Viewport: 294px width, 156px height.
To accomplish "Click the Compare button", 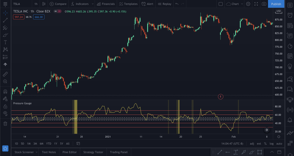I will pyautogui.click(x=58, y=4).
